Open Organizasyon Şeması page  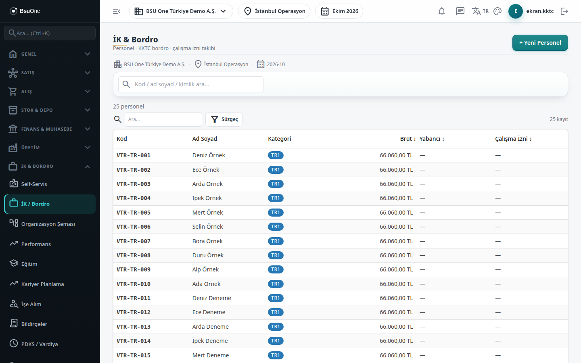(x=50, y=224)
